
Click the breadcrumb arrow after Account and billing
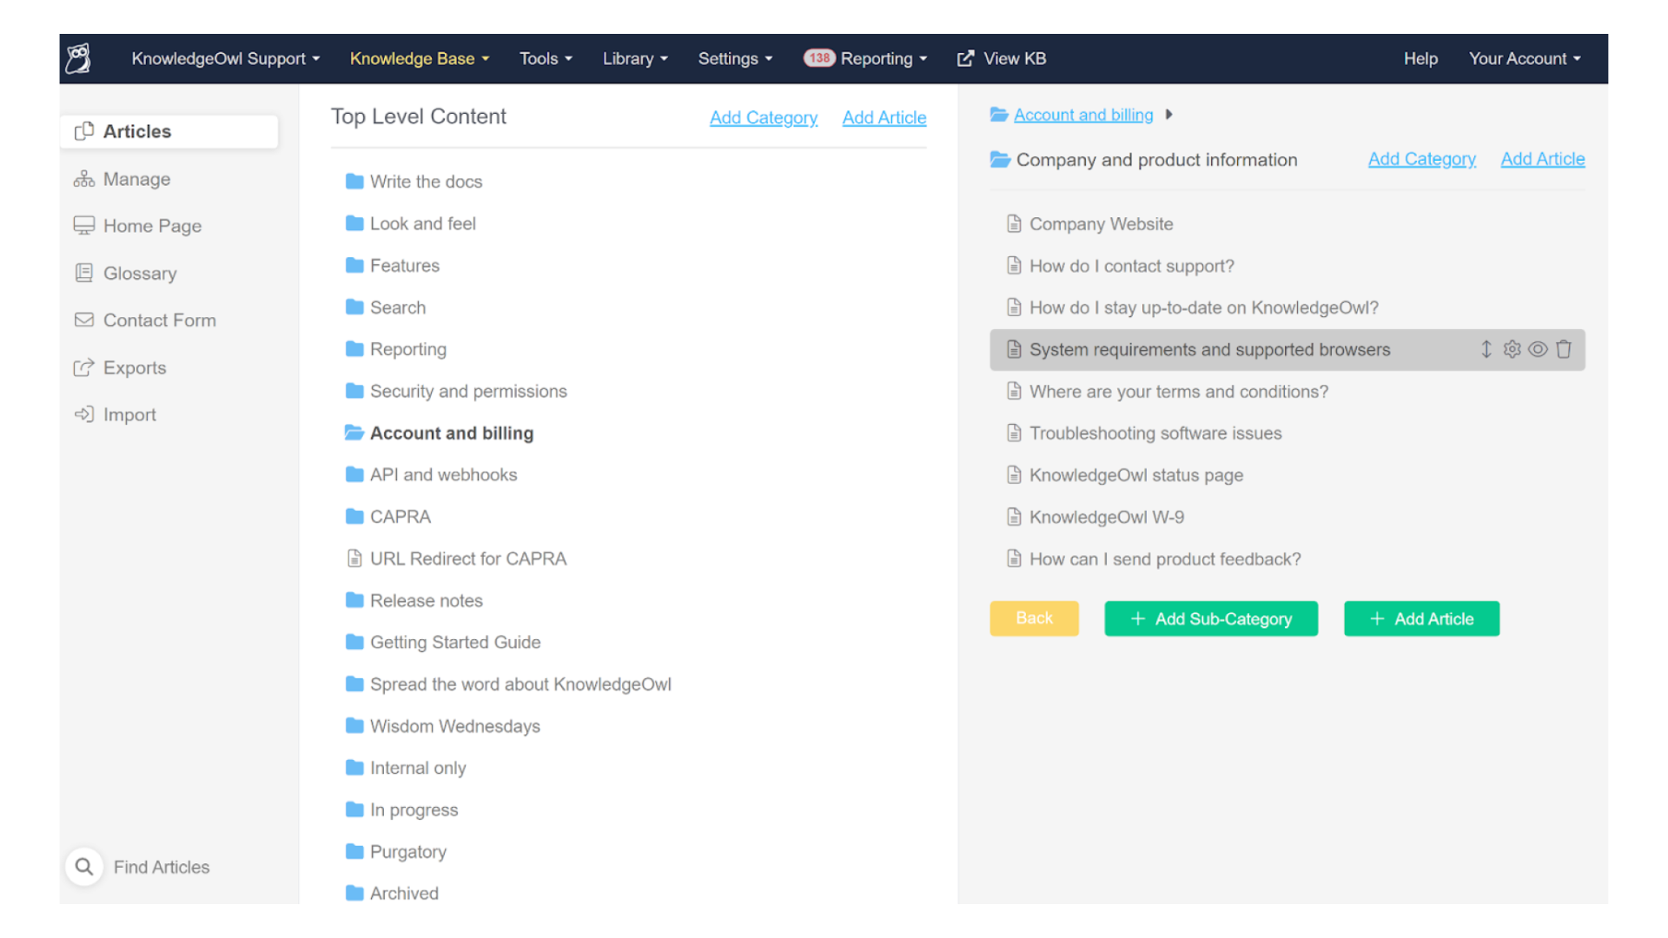[1169, 115]
